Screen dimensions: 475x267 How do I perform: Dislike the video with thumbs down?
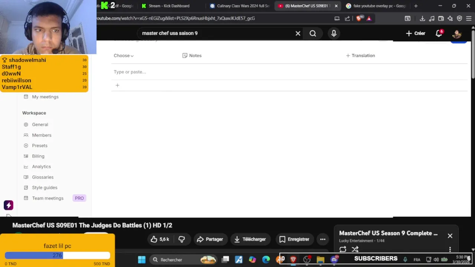point(181,239)
